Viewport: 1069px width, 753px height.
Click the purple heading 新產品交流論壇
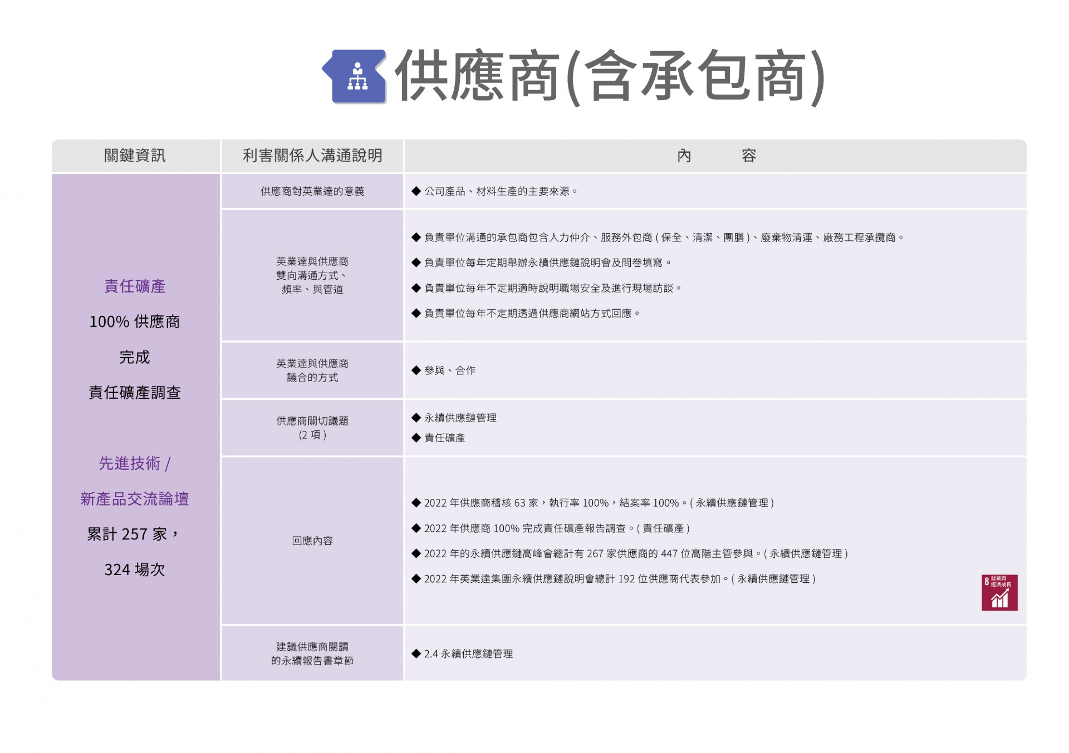135,499
